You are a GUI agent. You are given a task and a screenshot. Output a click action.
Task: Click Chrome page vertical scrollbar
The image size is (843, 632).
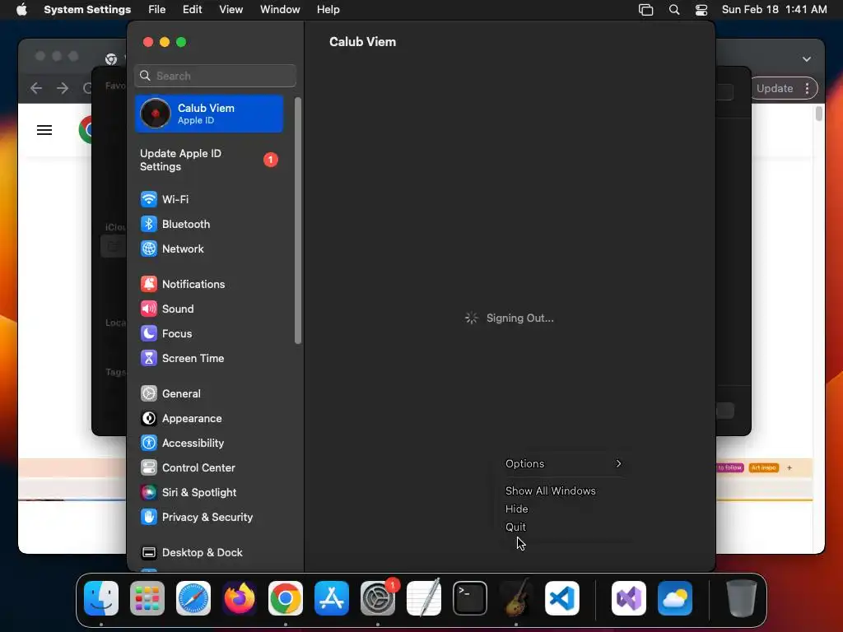pyautogui.click(x=819, y=114)
